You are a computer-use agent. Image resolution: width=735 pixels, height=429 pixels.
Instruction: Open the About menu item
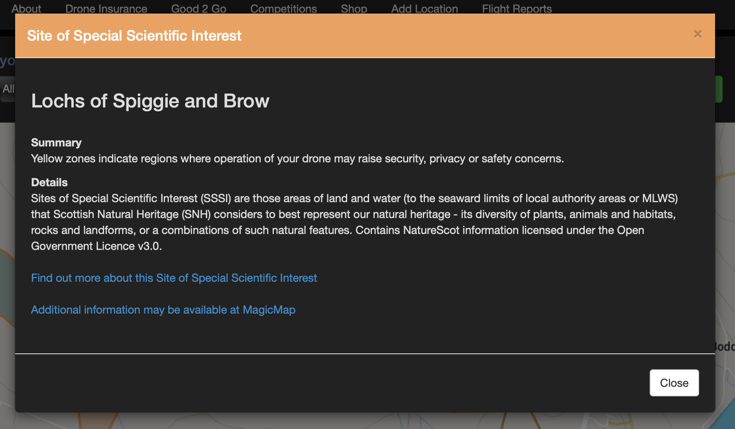(x=26, y=8)
